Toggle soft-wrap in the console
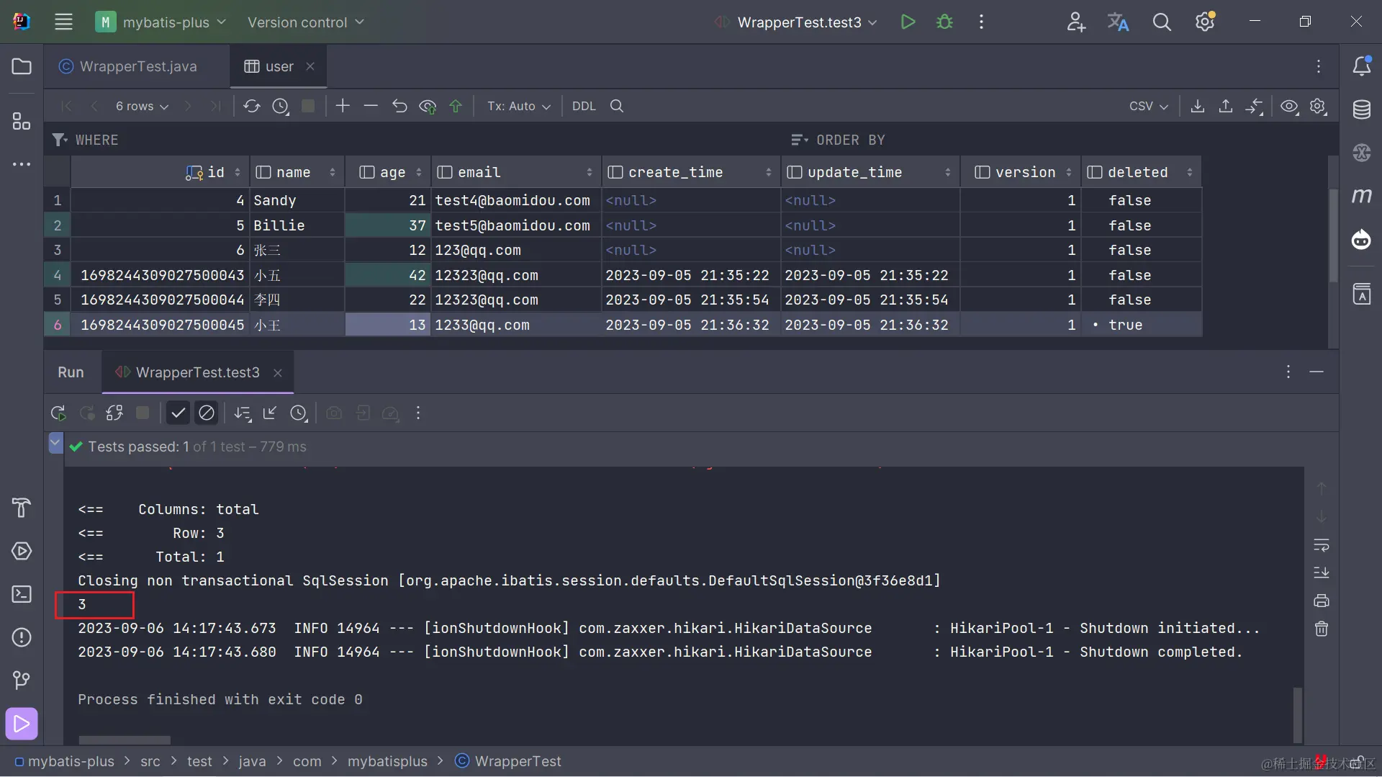Screen dimensions: 1382x777 coord(1322,545)
